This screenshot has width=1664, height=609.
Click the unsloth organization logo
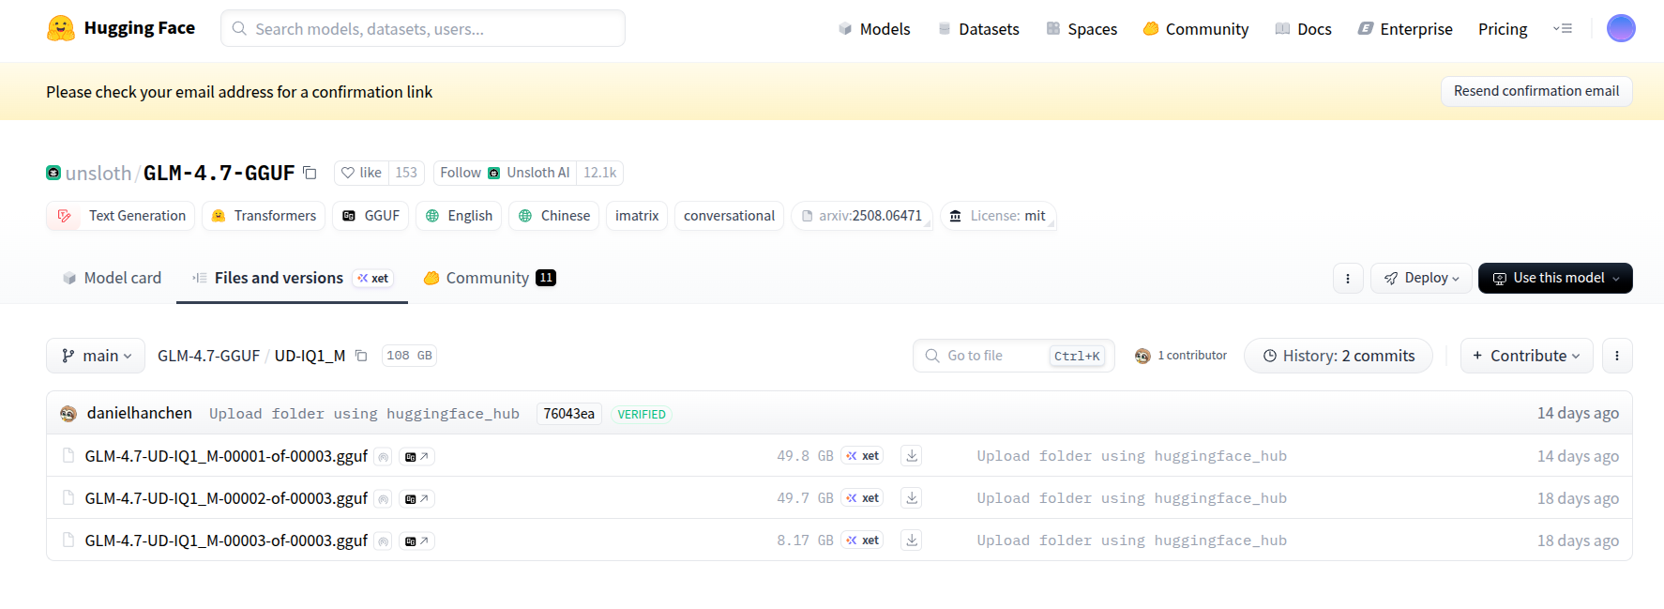(x=53, y=173)
